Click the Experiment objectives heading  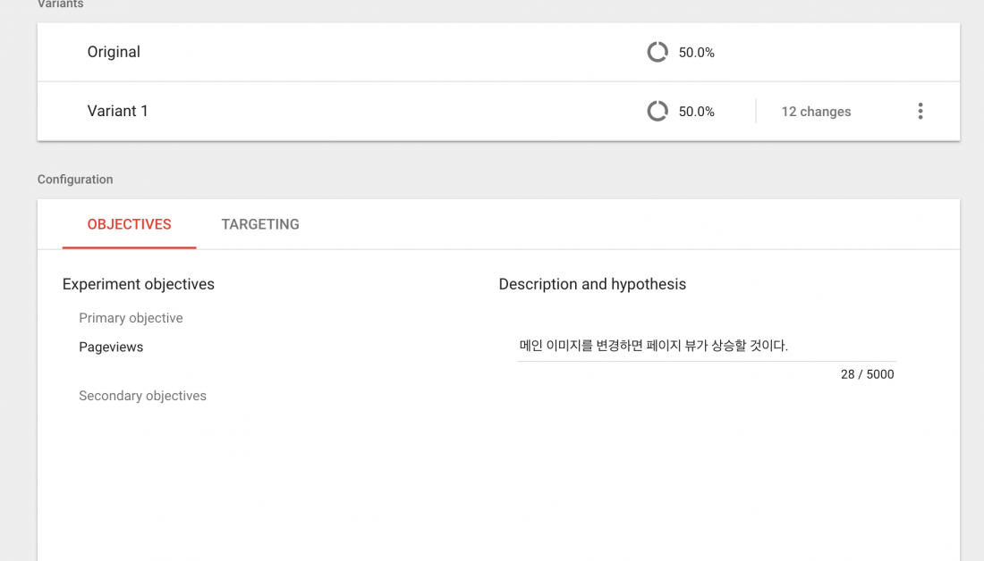pyautogui.click(x=138, y=284)
